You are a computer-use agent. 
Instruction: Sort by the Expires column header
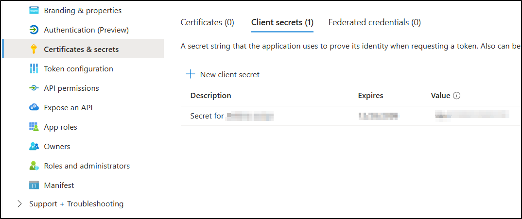point(370,96)
